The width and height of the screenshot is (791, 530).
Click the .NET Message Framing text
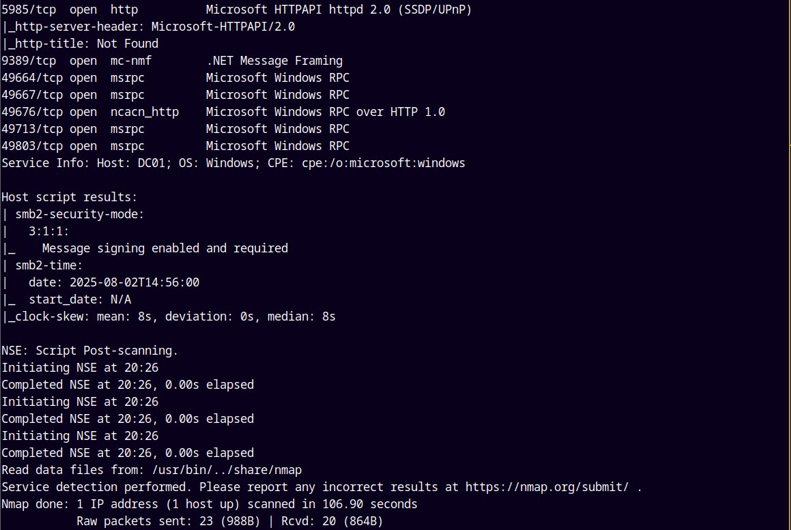(x=274, y=61)
